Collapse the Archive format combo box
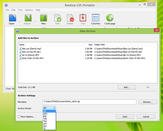Viewport: 163px width, 131px height. click(49, 108)
